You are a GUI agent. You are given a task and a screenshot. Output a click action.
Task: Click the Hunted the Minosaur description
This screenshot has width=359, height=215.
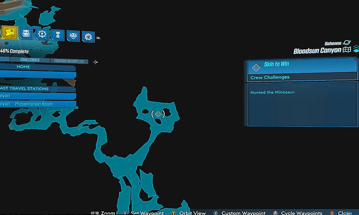point(273,92)
